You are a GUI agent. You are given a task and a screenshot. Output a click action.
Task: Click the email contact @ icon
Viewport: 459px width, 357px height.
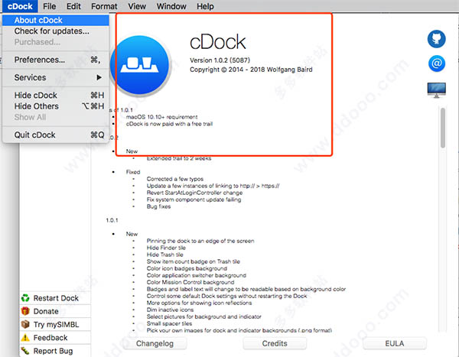coord(437,63)
